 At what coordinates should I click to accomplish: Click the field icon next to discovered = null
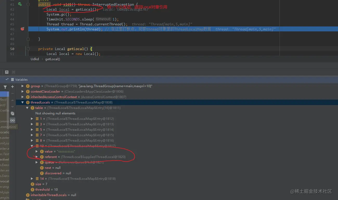(x=42, y=173)
